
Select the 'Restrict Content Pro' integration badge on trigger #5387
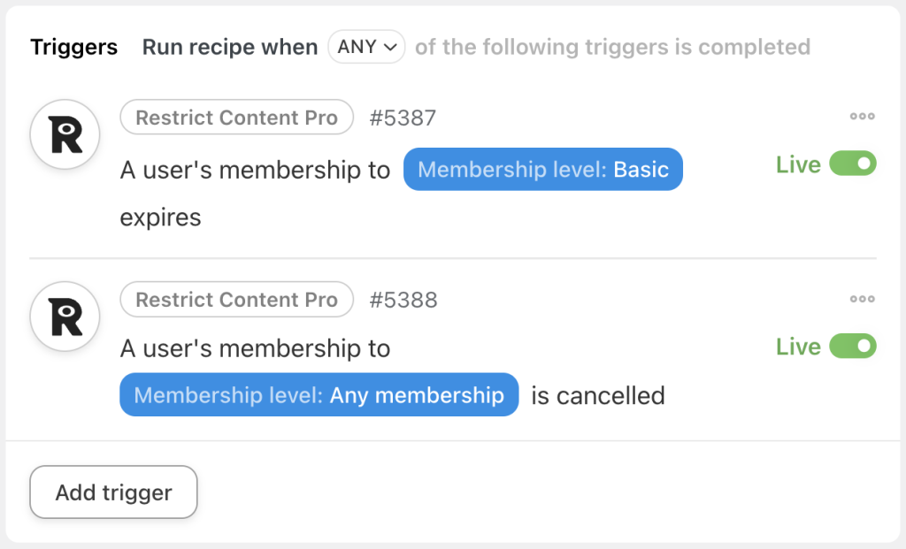pyautogui.click(x=236, y=117)
